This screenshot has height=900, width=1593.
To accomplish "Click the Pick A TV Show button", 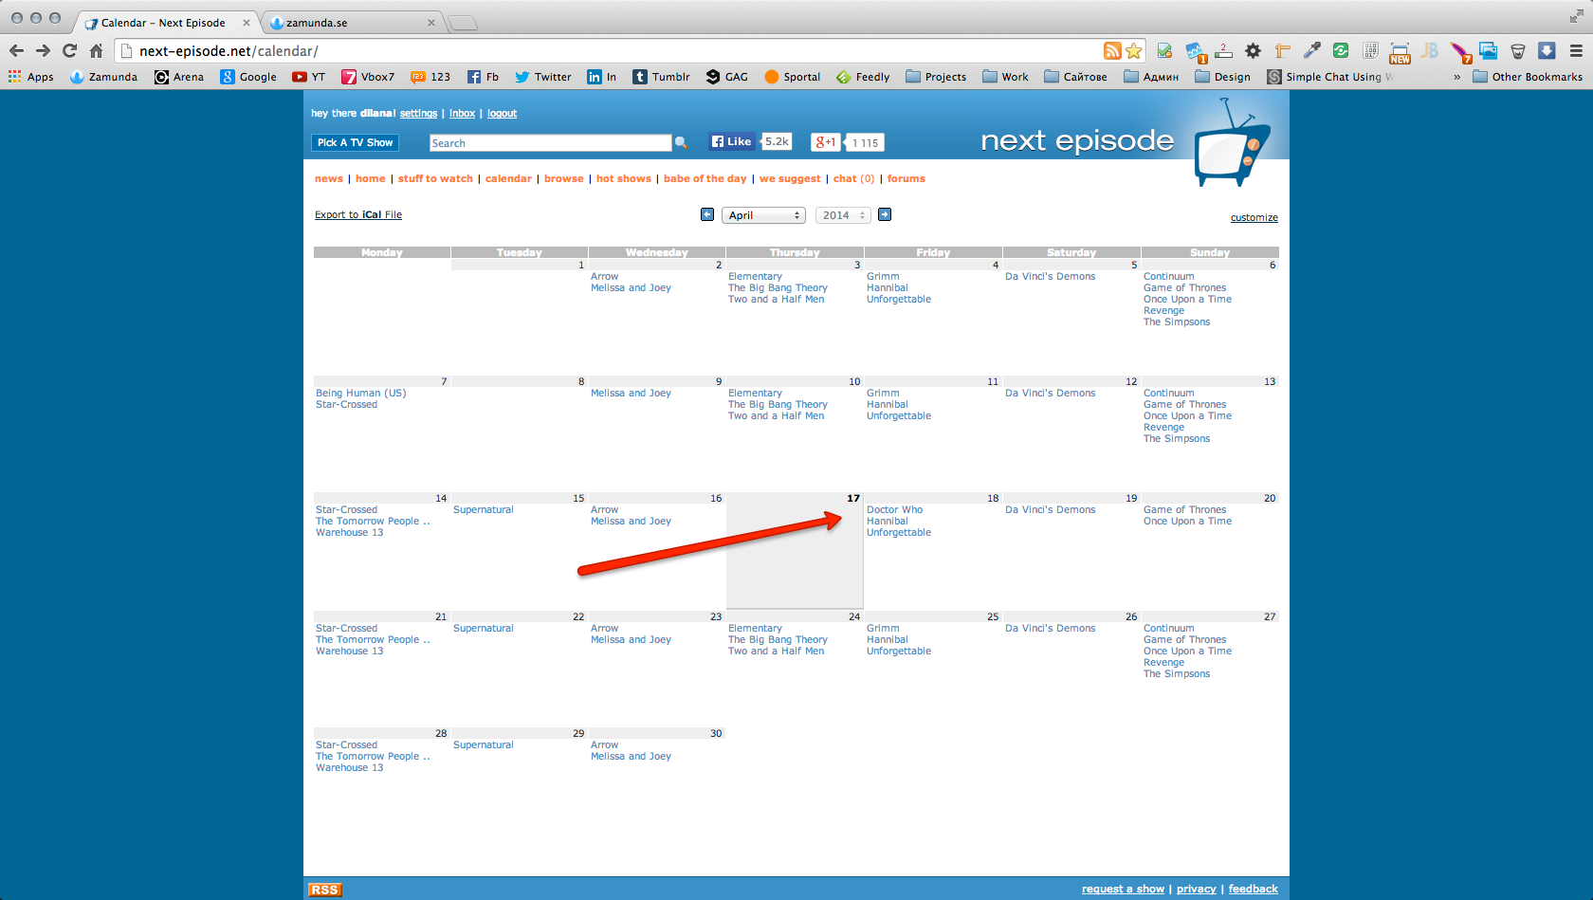I will 356,142.
